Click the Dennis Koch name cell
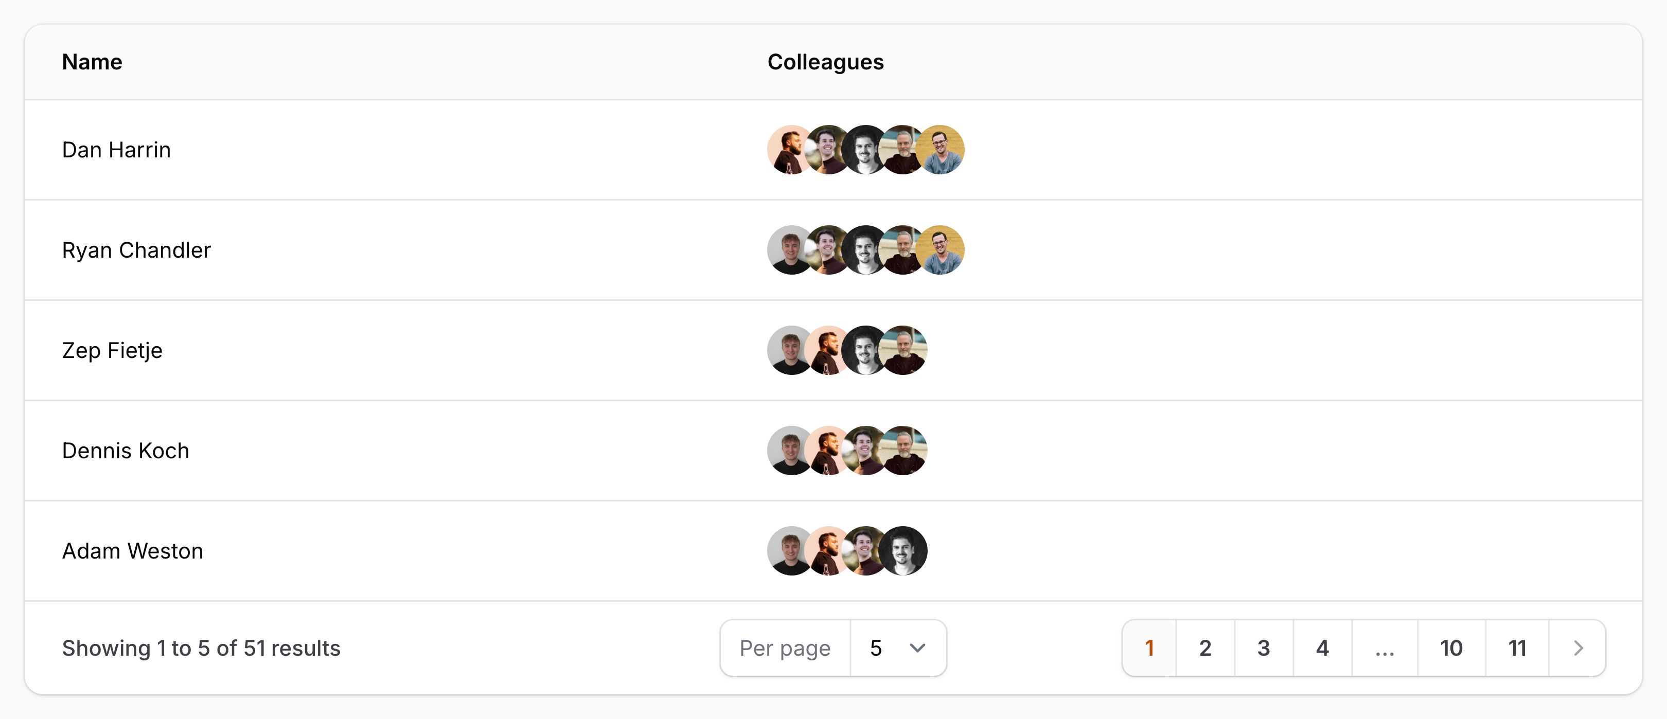Screen dimensions: 1667x719 click(126, 451)
